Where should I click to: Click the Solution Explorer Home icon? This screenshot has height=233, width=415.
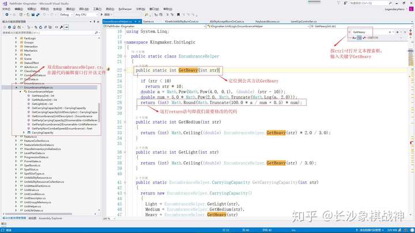[14, 27]
